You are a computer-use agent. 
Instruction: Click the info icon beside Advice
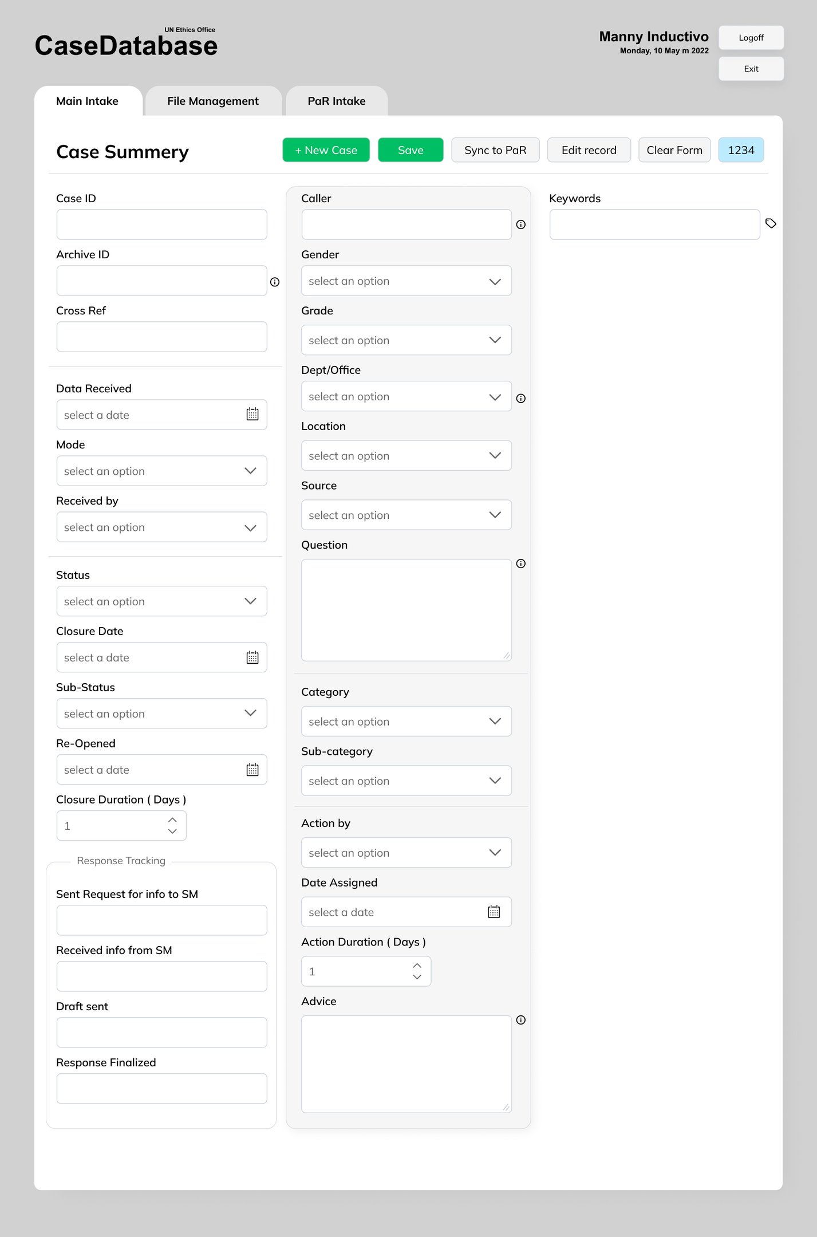[520, 1020]
